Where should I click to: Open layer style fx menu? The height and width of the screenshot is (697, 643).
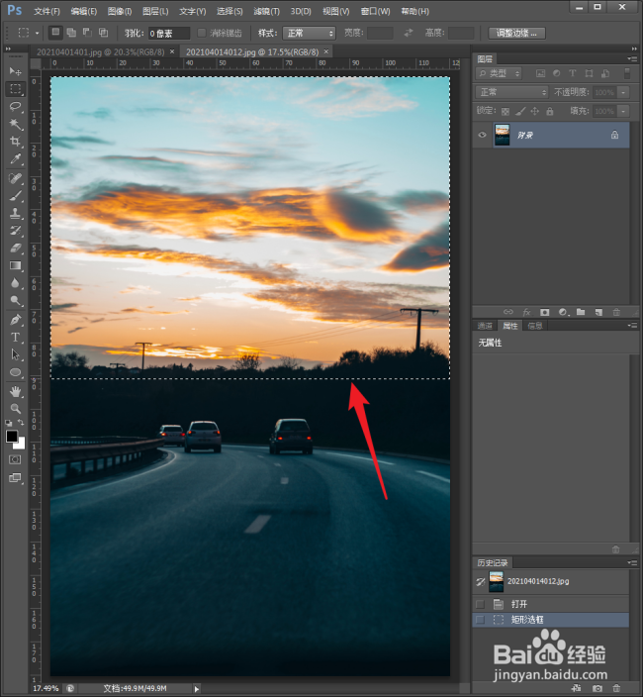(526, 312)
